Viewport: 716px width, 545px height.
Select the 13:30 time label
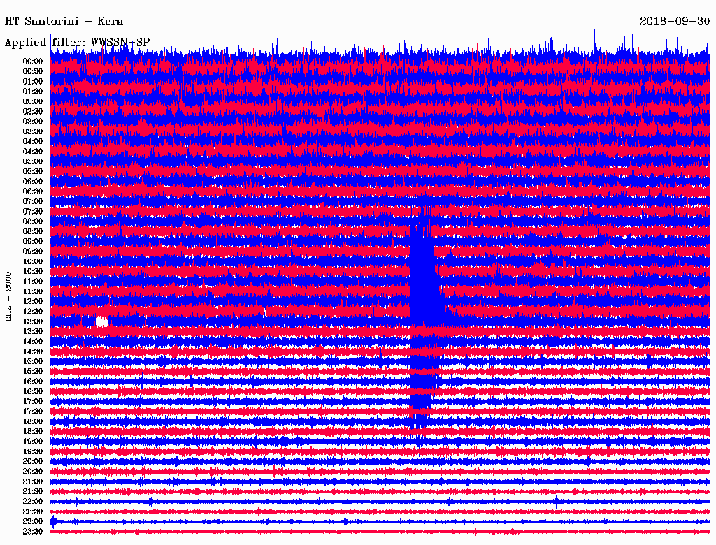[33, 332]
